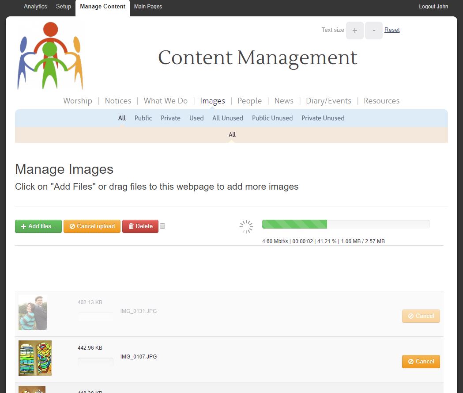Select the Private filter option

tap(170, 118)
